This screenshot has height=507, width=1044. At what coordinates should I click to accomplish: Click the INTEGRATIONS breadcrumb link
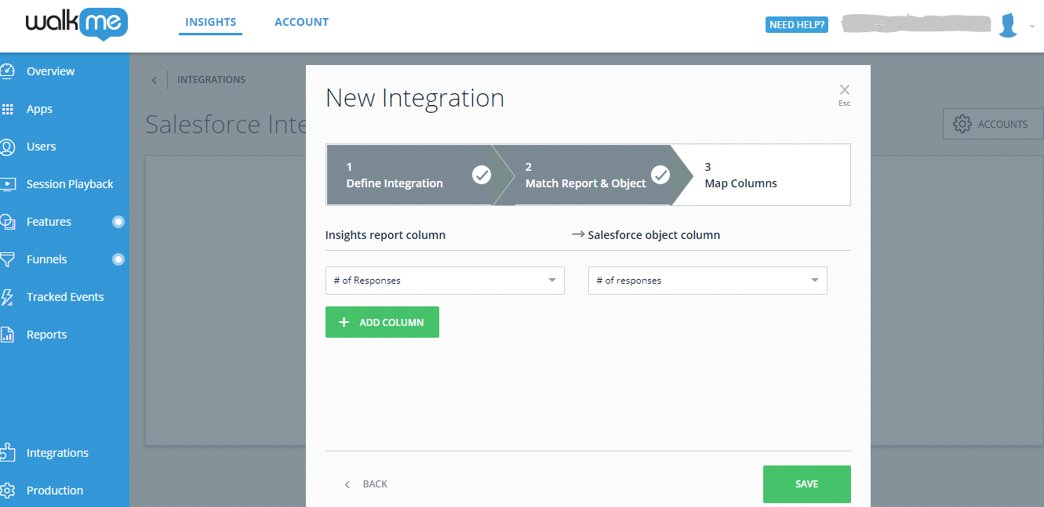pos(211,80)
